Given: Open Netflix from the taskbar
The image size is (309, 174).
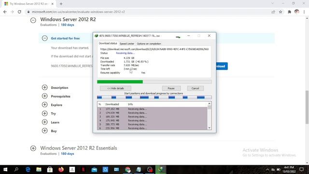Looking at the screenshot, I should 83,170.
